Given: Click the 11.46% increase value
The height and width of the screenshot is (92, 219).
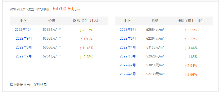Looking at the screenshot, I should tap(88, 48).
